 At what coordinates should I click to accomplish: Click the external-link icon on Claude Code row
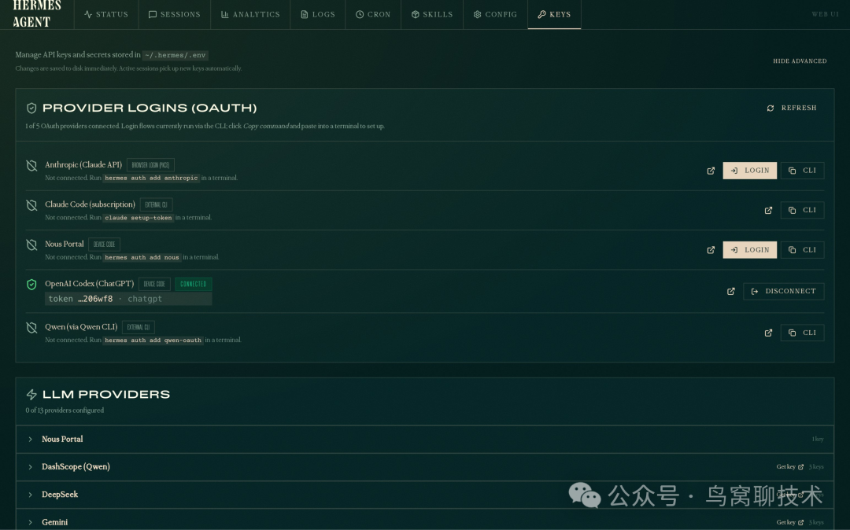click(769, 210)
